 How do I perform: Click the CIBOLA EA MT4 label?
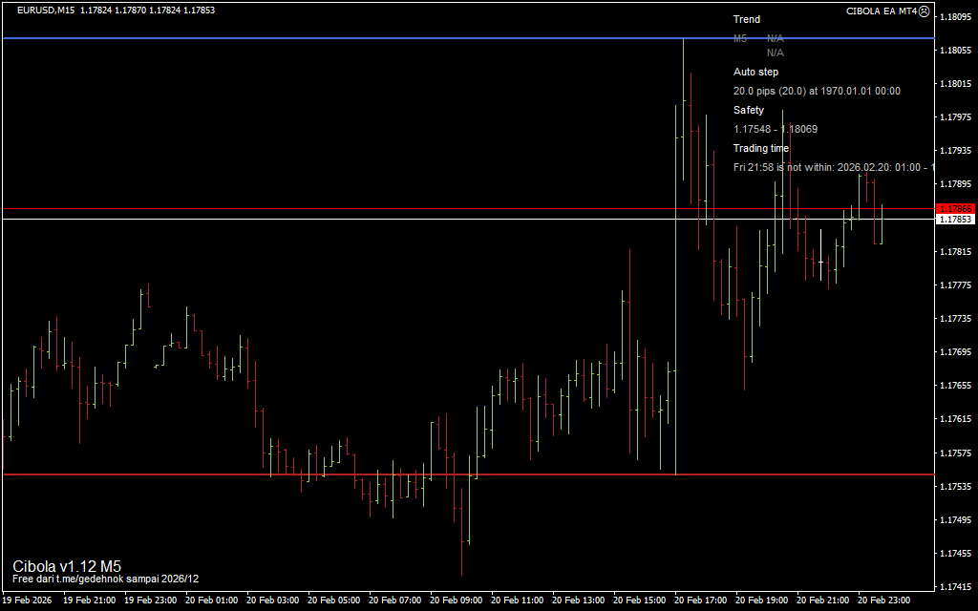tap(881, 11)
